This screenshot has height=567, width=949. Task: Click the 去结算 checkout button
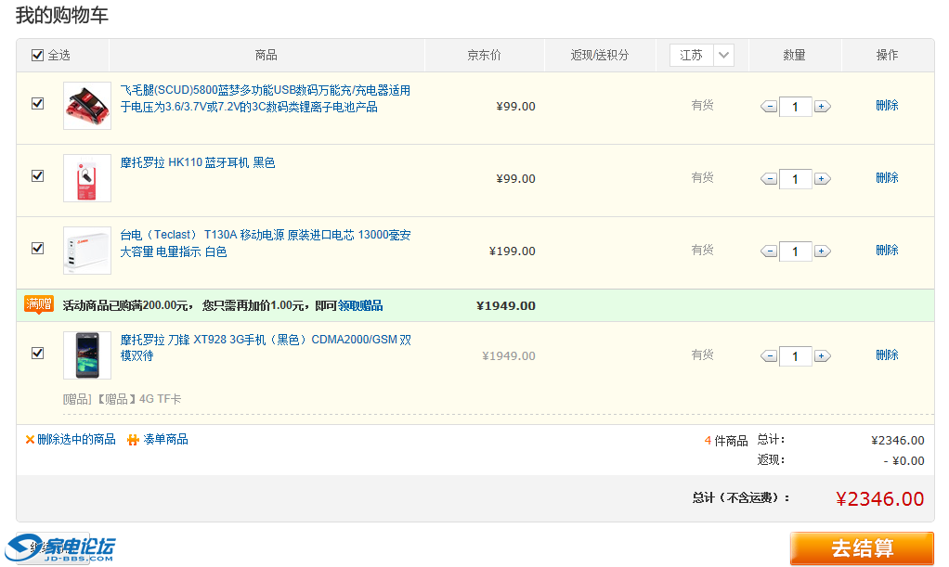point(862,548)
